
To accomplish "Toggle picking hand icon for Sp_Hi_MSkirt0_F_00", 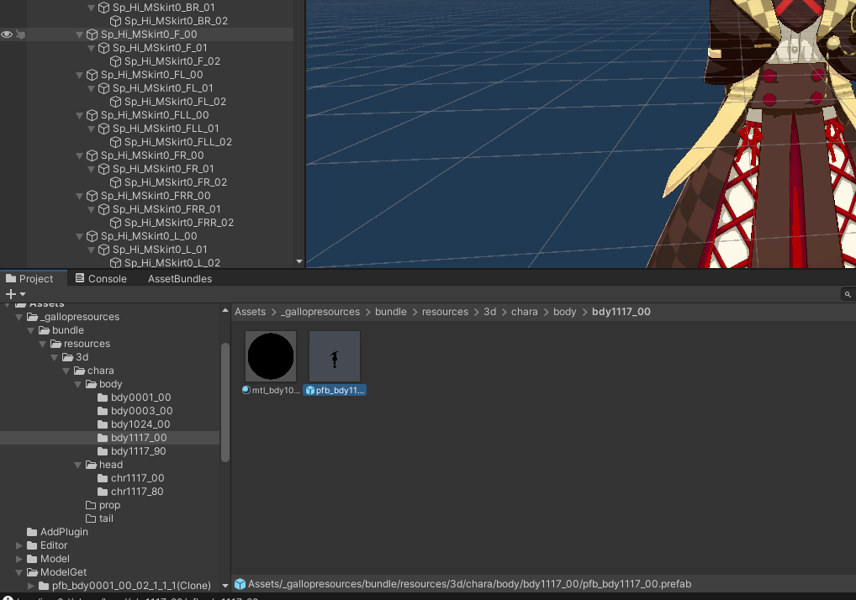I will [x=20, y=34].
